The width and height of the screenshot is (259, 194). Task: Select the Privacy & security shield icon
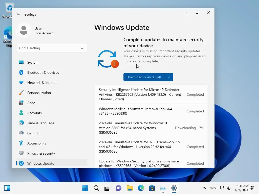pos(21,153)
